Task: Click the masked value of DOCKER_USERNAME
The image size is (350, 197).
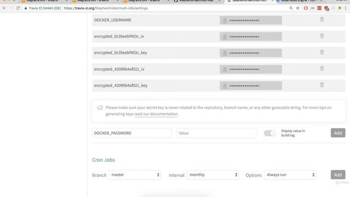Action: tap(250, 20)
